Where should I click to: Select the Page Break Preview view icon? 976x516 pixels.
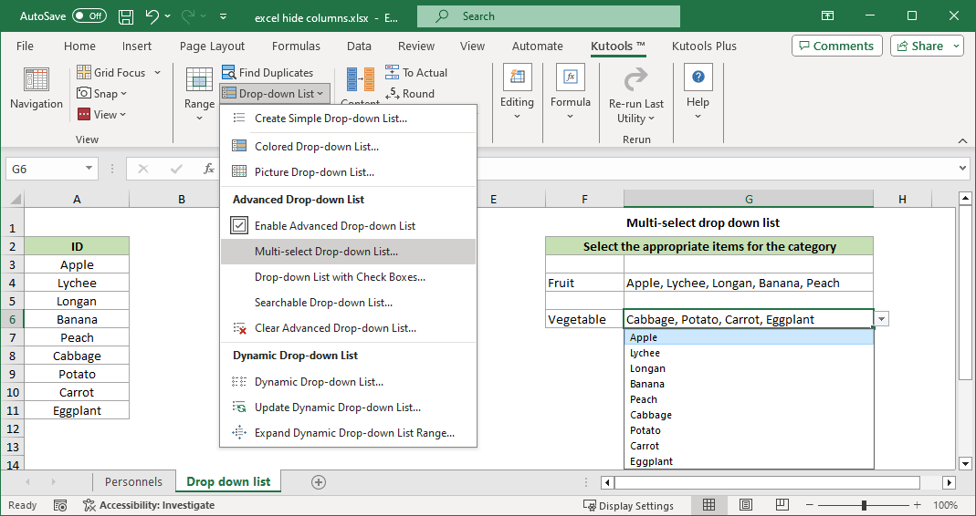click(x=782, y=505)
